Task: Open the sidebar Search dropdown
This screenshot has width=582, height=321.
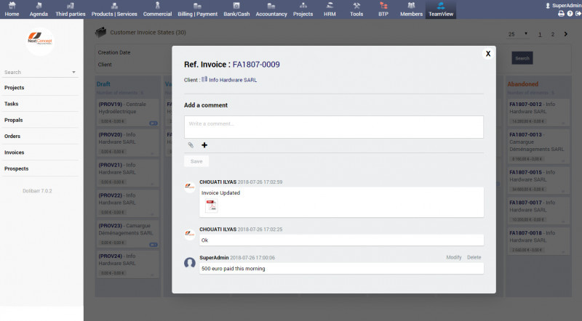Action: [40, 73]
